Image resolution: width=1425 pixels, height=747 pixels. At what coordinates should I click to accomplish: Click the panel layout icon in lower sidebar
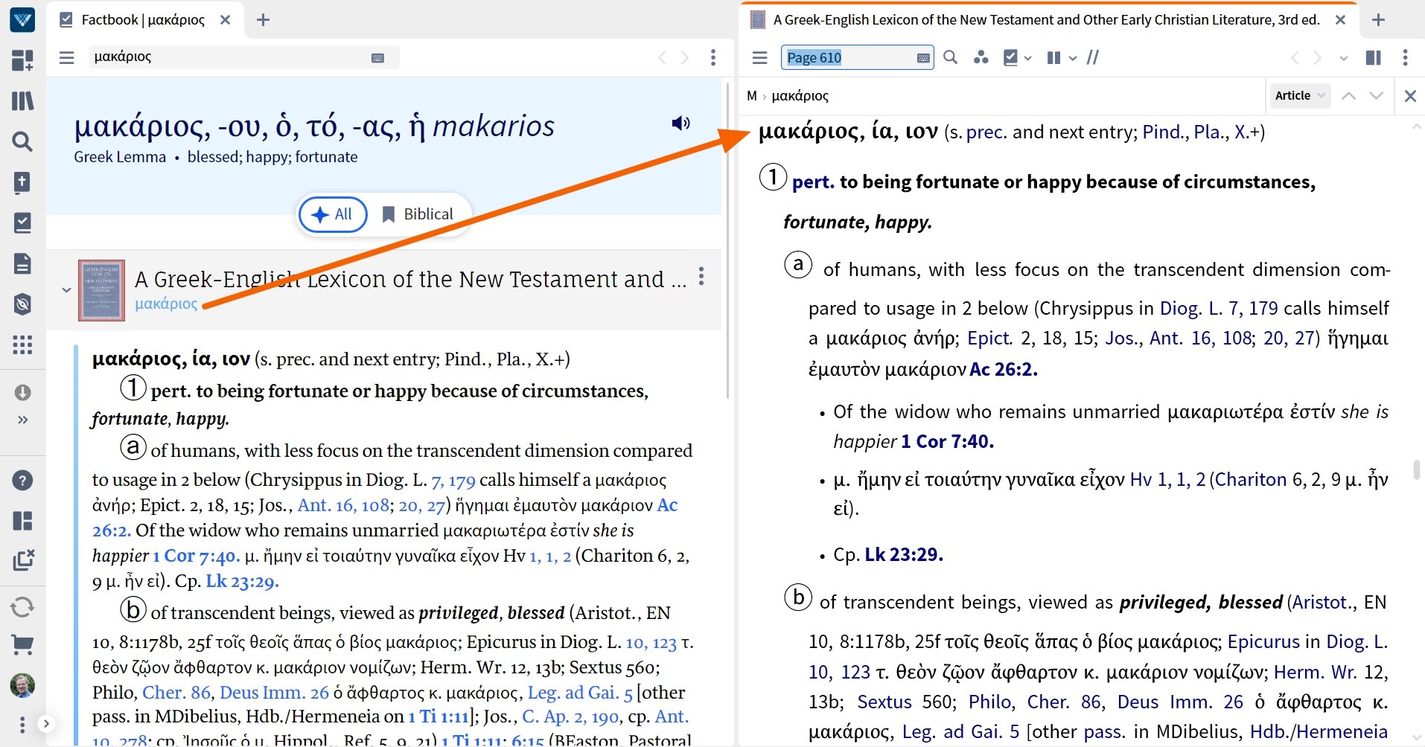click(22, 521)
